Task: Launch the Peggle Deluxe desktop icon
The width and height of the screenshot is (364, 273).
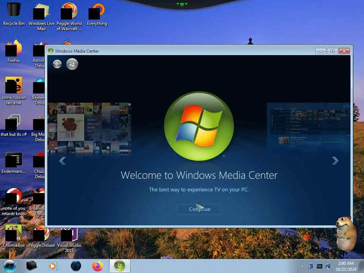Action: (x=41, y=236)
